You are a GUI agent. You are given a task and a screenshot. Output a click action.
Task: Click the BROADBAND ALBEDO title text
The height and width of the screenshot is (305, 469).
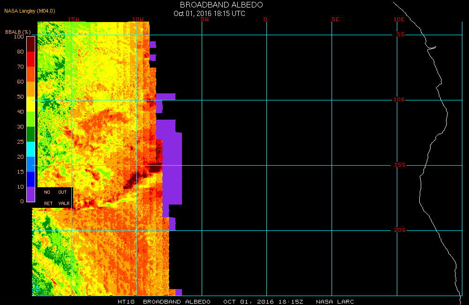[x=221, y=5]
